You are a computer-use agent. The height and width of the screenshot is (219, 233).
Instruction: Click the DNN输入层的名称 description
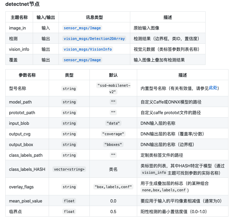(x=158, y=123)
